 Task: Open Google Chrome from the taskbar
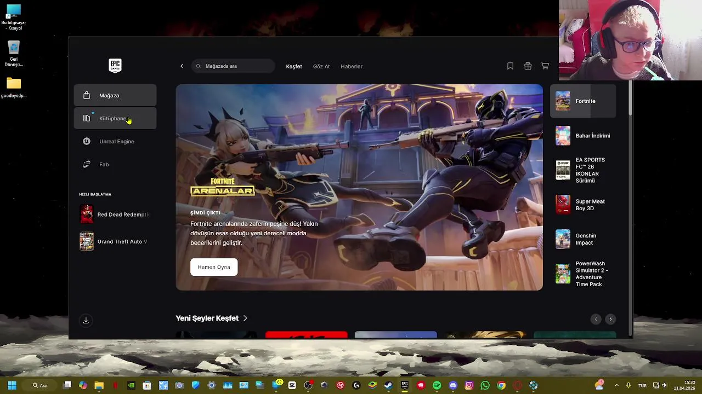pyautogui.click(x=501, y=385)
